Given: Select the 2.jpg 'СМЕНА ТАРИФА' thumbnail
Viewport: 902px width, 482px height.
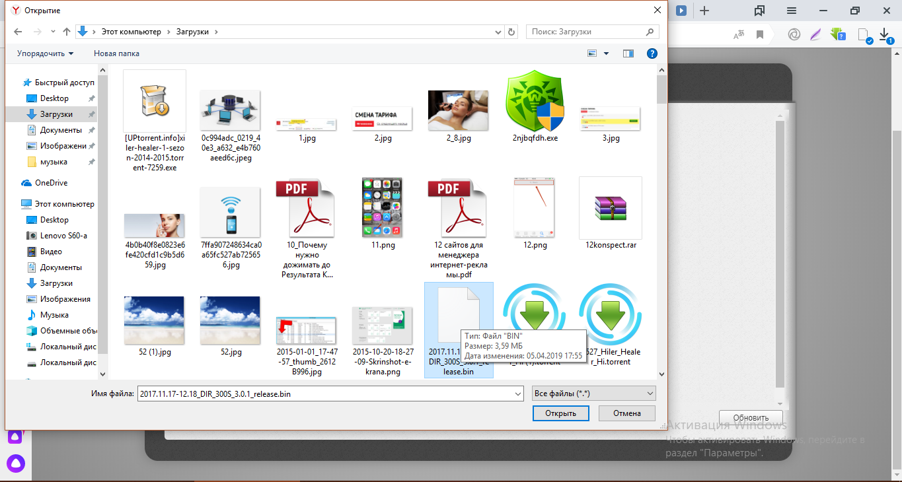Looking at the screenshot, I should 383,123.
